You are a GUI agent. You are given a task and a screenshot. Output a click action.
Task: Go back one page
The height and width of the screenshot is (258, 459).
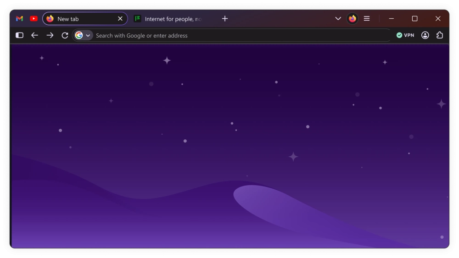[x=34, y=35]
